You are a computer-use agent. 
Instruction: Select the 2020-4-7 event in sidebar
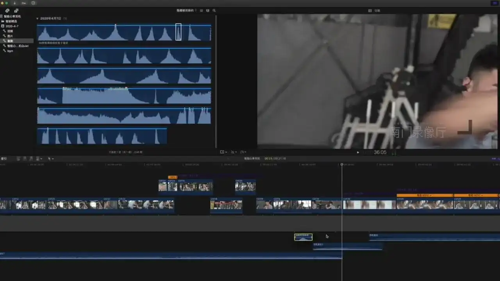tap(12, 26)
